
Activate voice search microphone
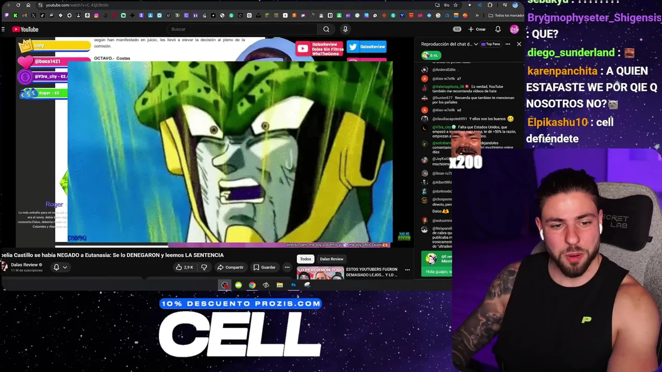pyautogui.click(x=345, y=29)
